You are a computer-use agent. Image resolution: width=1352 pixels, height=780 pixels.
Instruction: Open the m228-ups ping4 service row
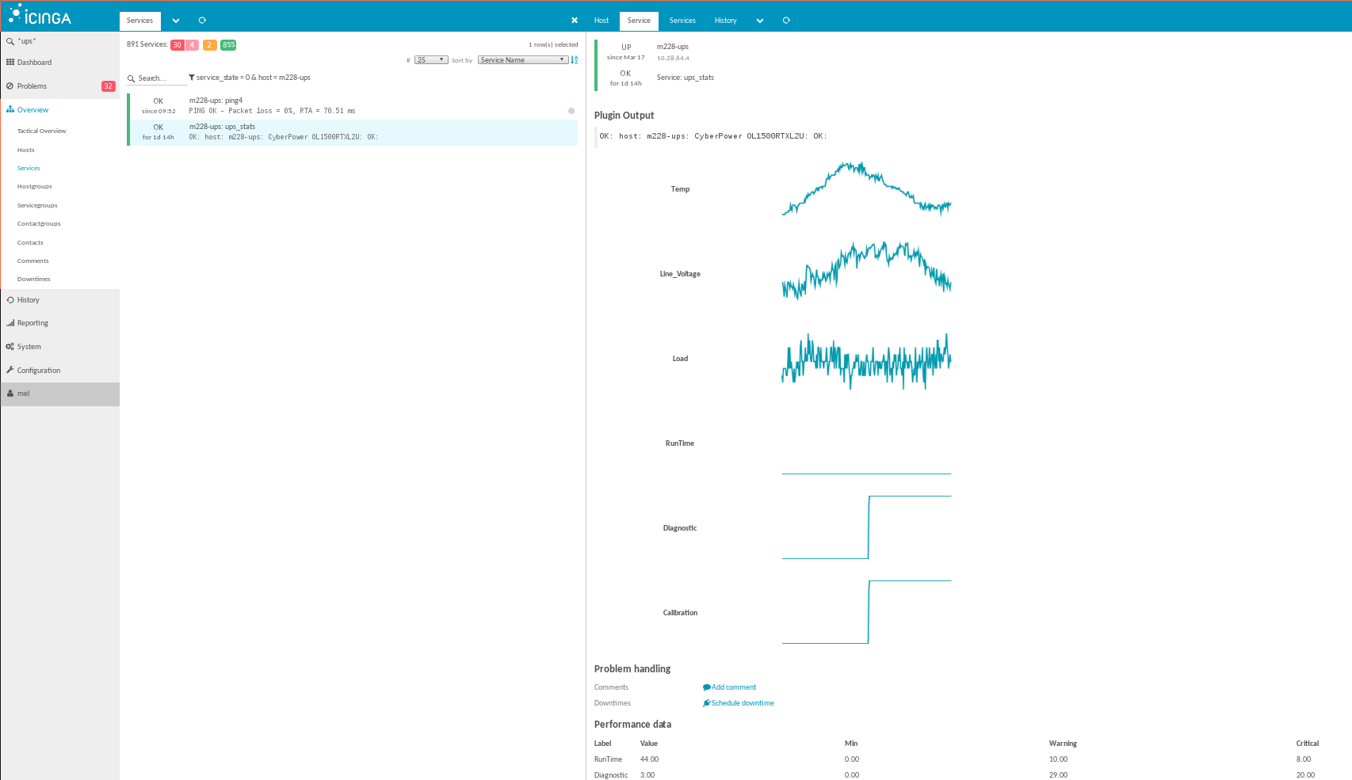(353, 106)
